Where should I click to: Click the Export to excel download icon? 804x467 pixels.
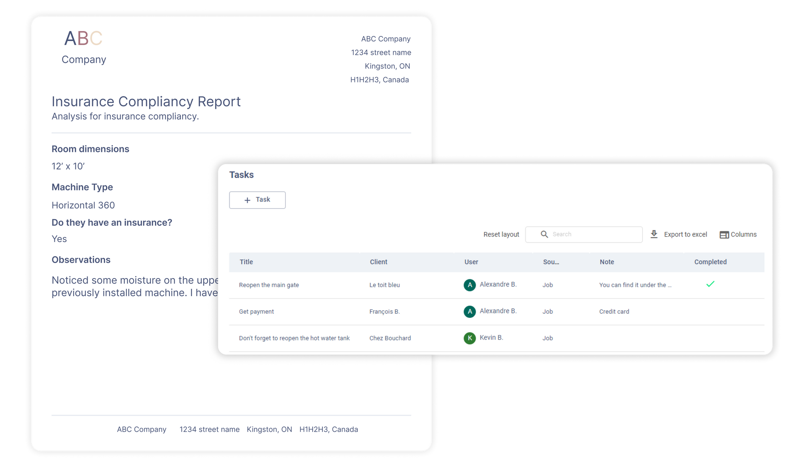[654, 234]
